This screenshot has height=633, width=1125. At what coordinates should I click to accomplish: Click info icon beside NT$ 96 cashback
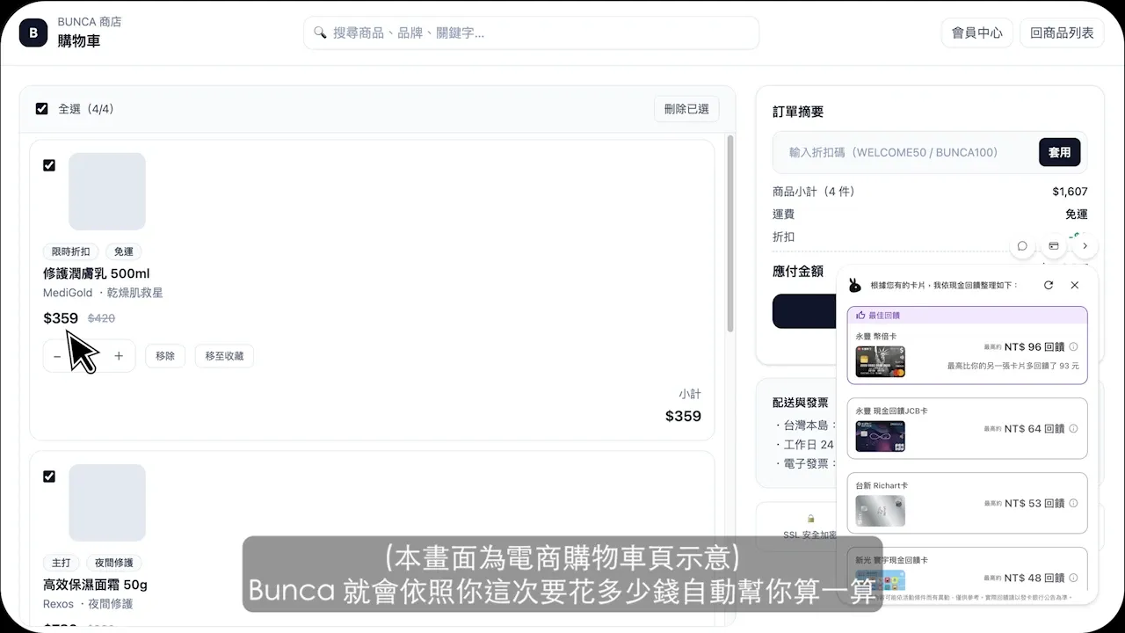(x=1073, y=347)
